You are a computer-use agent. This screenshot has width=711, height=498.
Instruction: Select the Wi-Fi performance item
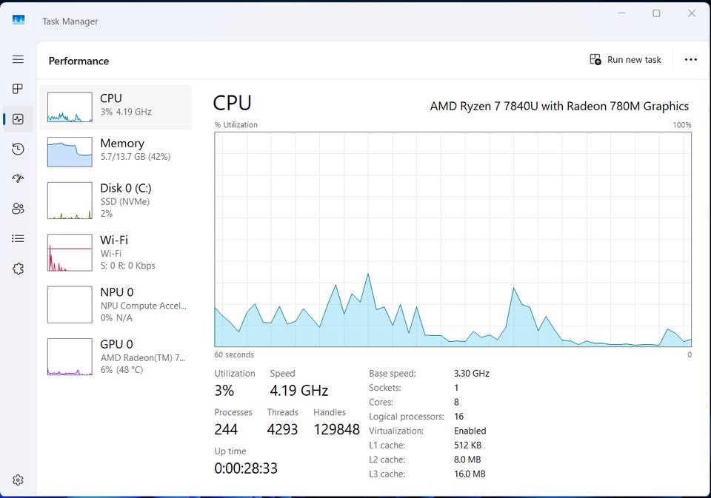pyautogui.click(x=116, y=252)
